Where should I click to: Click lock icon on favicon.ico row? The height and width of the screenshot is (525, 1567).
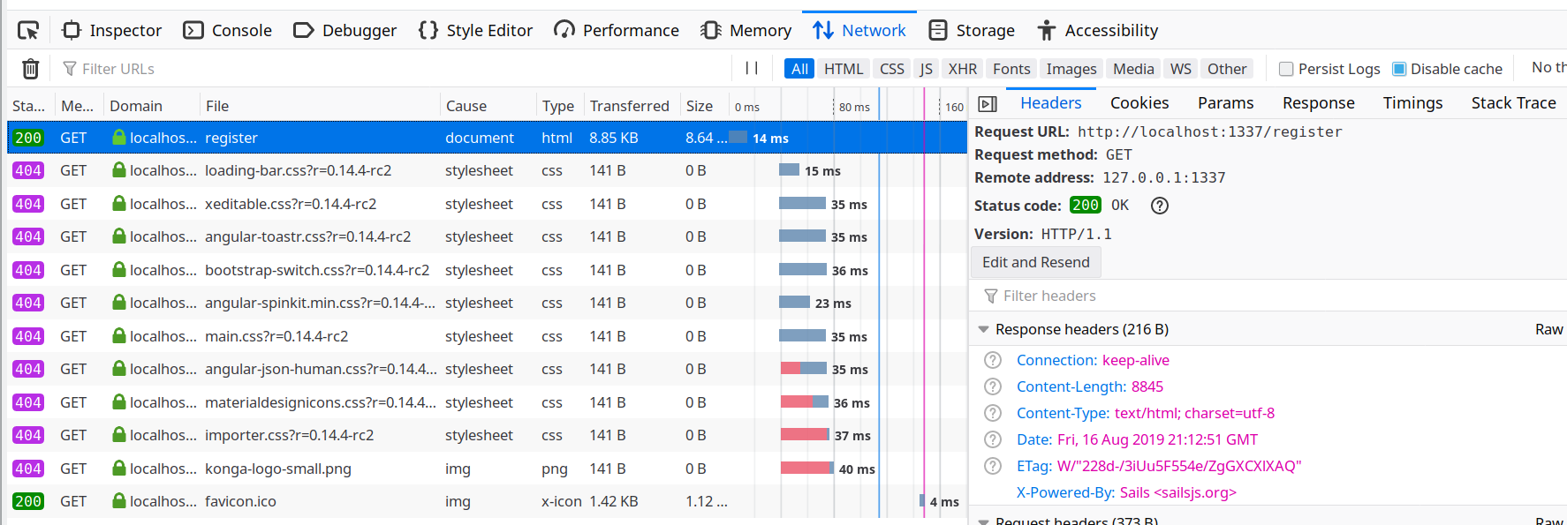pos(119,501)
